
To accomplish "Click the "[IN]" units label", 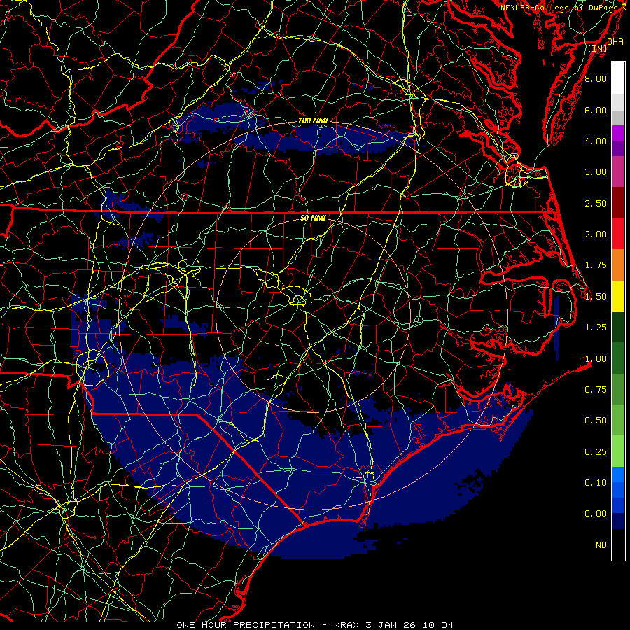I will (x=598, y=48).
